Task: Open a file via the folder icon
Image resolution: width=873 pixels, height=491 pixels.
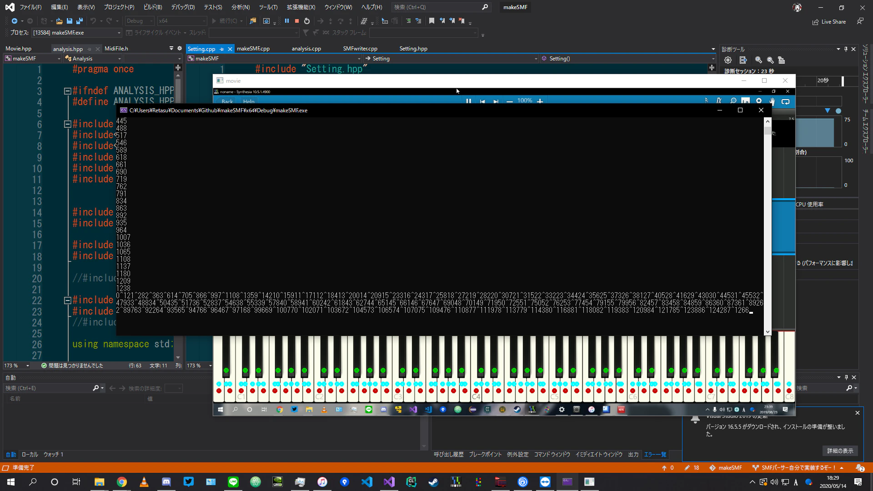Action: [59, 21]
